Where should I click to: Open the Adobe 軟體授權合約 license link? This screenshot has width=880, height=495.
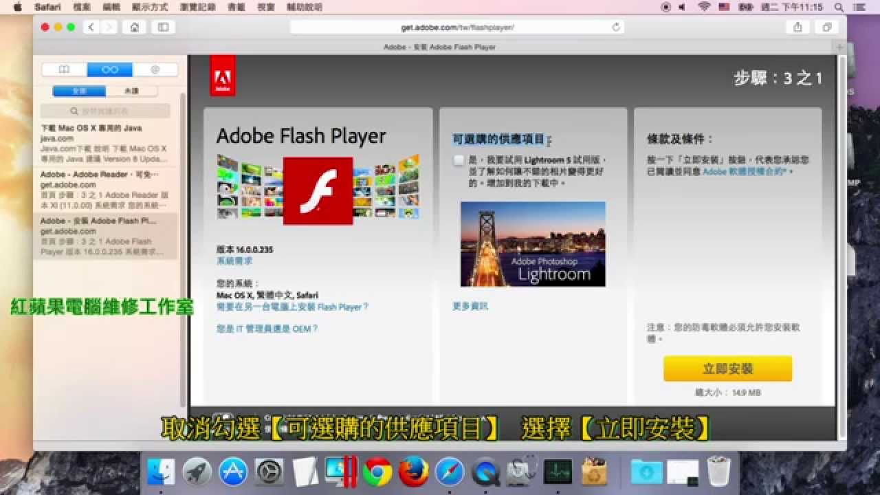[745, 171]
